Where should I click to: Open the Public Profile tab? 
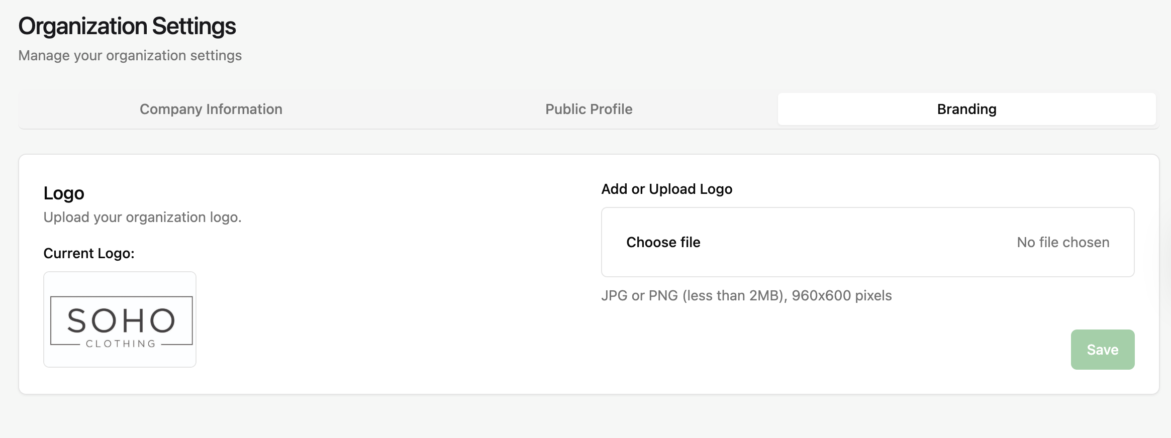pyautogui.click(x=589, y=109)
